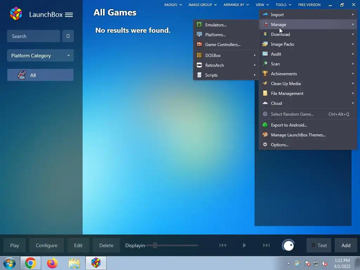Toggle the Text checkbox in bottom bar
Image resolution: width=360 pixels, height=270 pixels.
(x=313, y=245)
